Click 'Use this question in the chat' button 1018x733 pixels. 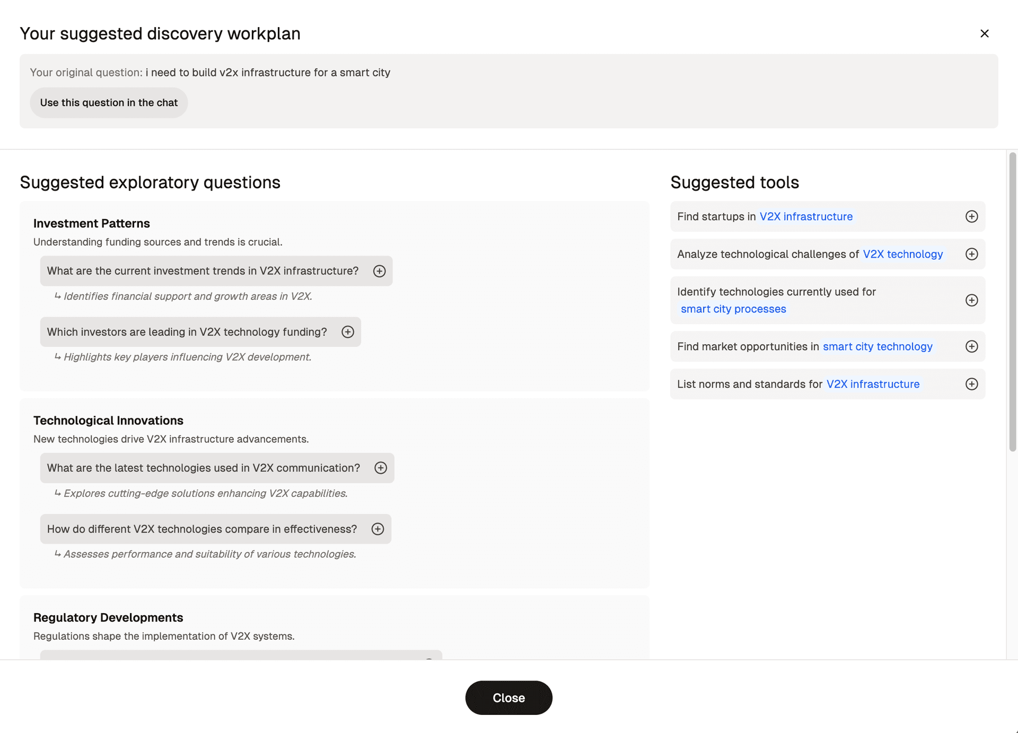(x=109, y=102)
